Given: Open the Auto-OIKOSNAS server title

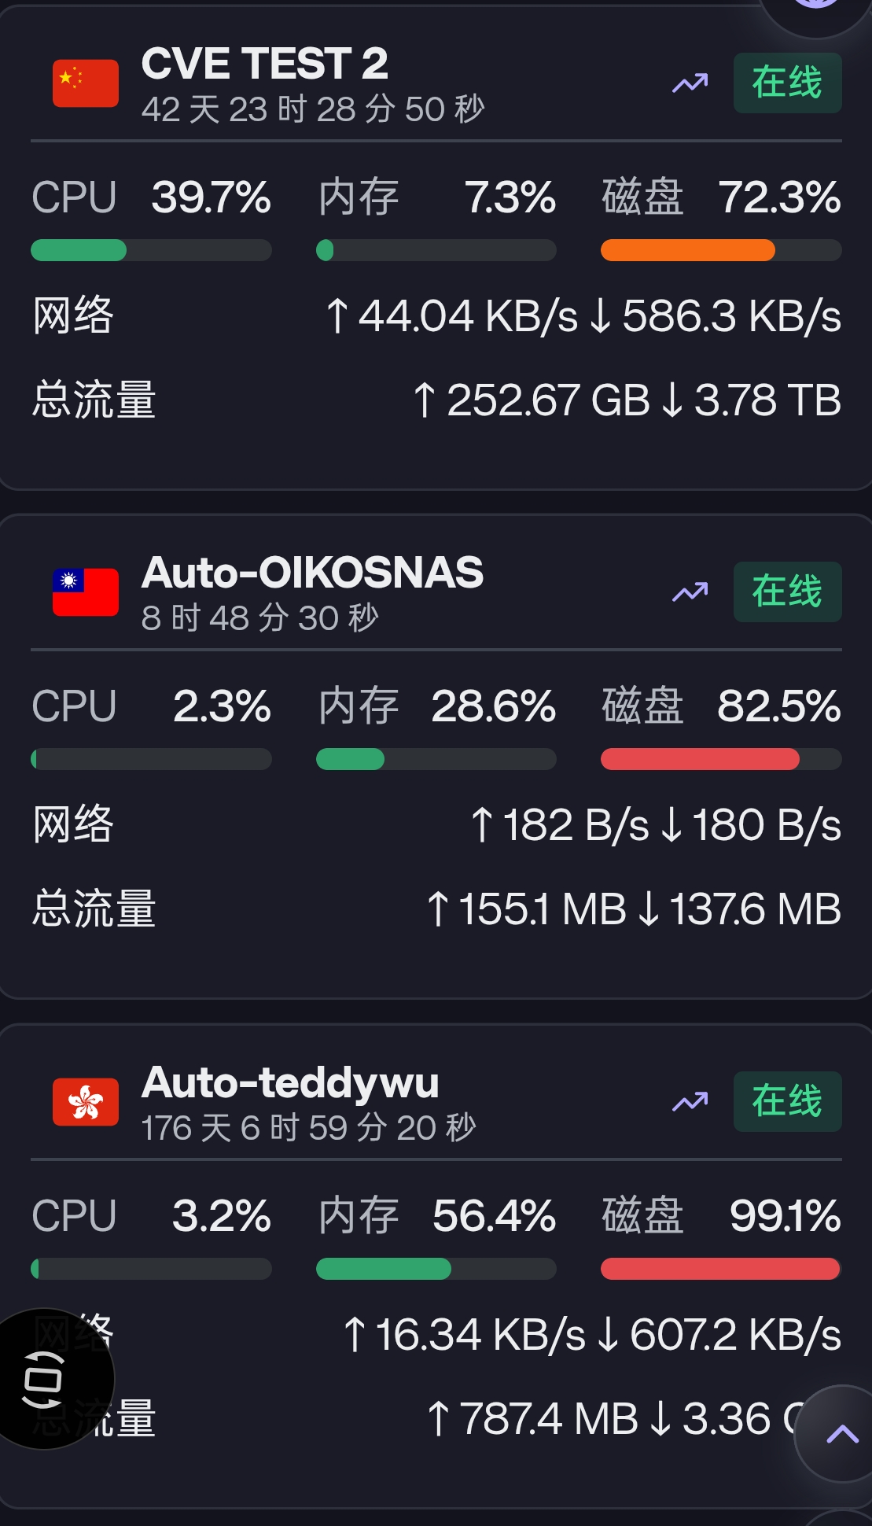Looking at the screenshot, I should tap(312, 573).
